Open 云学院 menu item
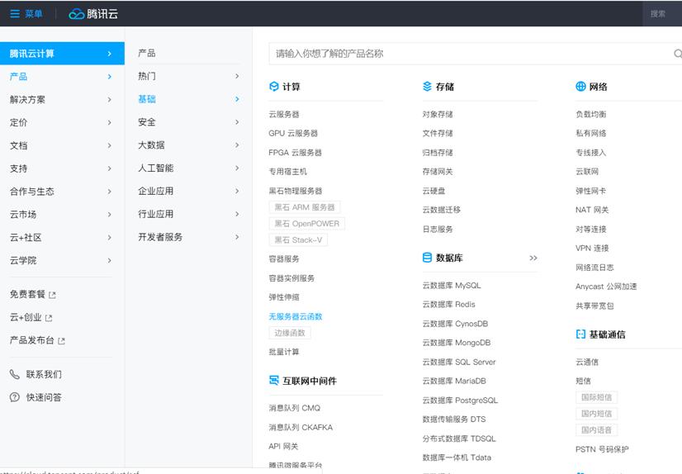 60,261
